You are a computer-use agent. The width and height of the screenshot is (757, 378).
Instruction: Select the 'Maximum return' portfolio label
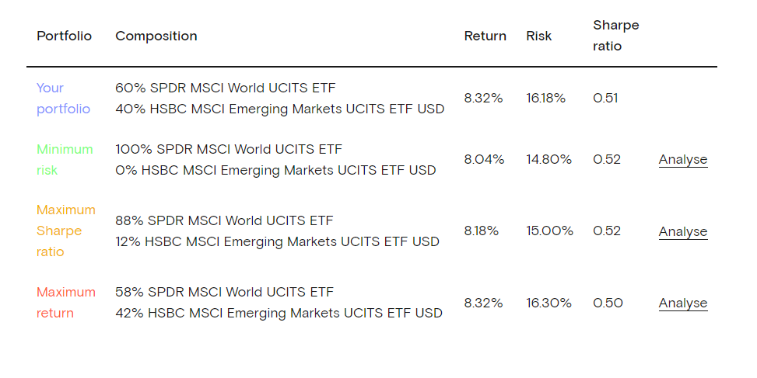click(65, 303)
